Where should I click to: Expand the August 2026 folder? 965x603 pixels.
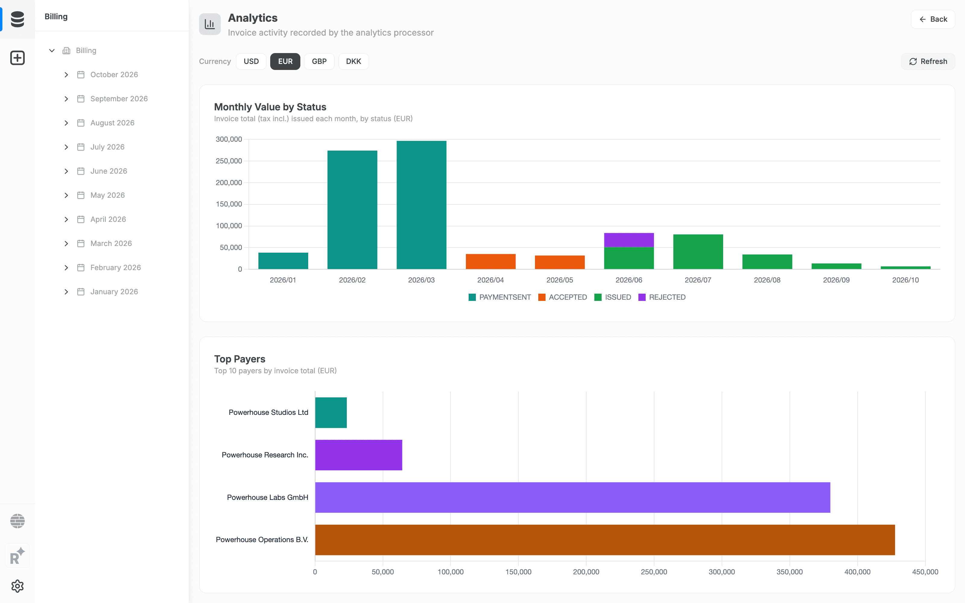[x=66, y=123]
